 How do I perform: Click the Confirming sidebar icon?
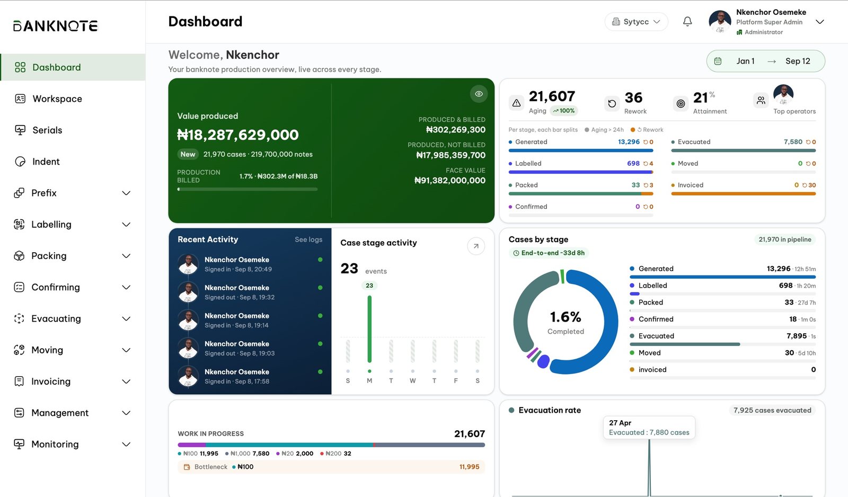pyautogui.click(x=19, y=287)
